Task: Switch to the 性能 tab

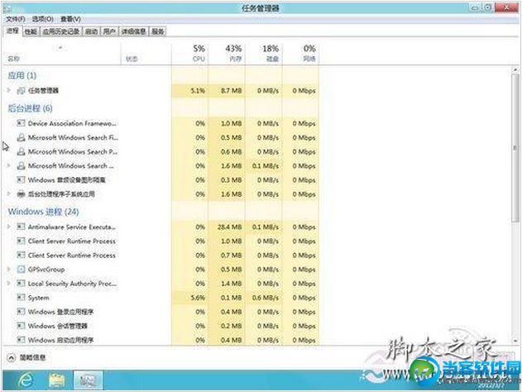Action: pyautogui.click(x=31, y=31)
